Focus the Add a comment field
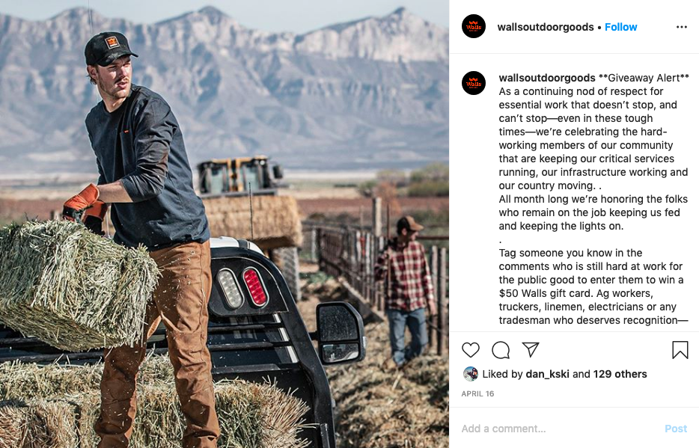This screenshot has height=448, width=699. [x=558, y=429]
